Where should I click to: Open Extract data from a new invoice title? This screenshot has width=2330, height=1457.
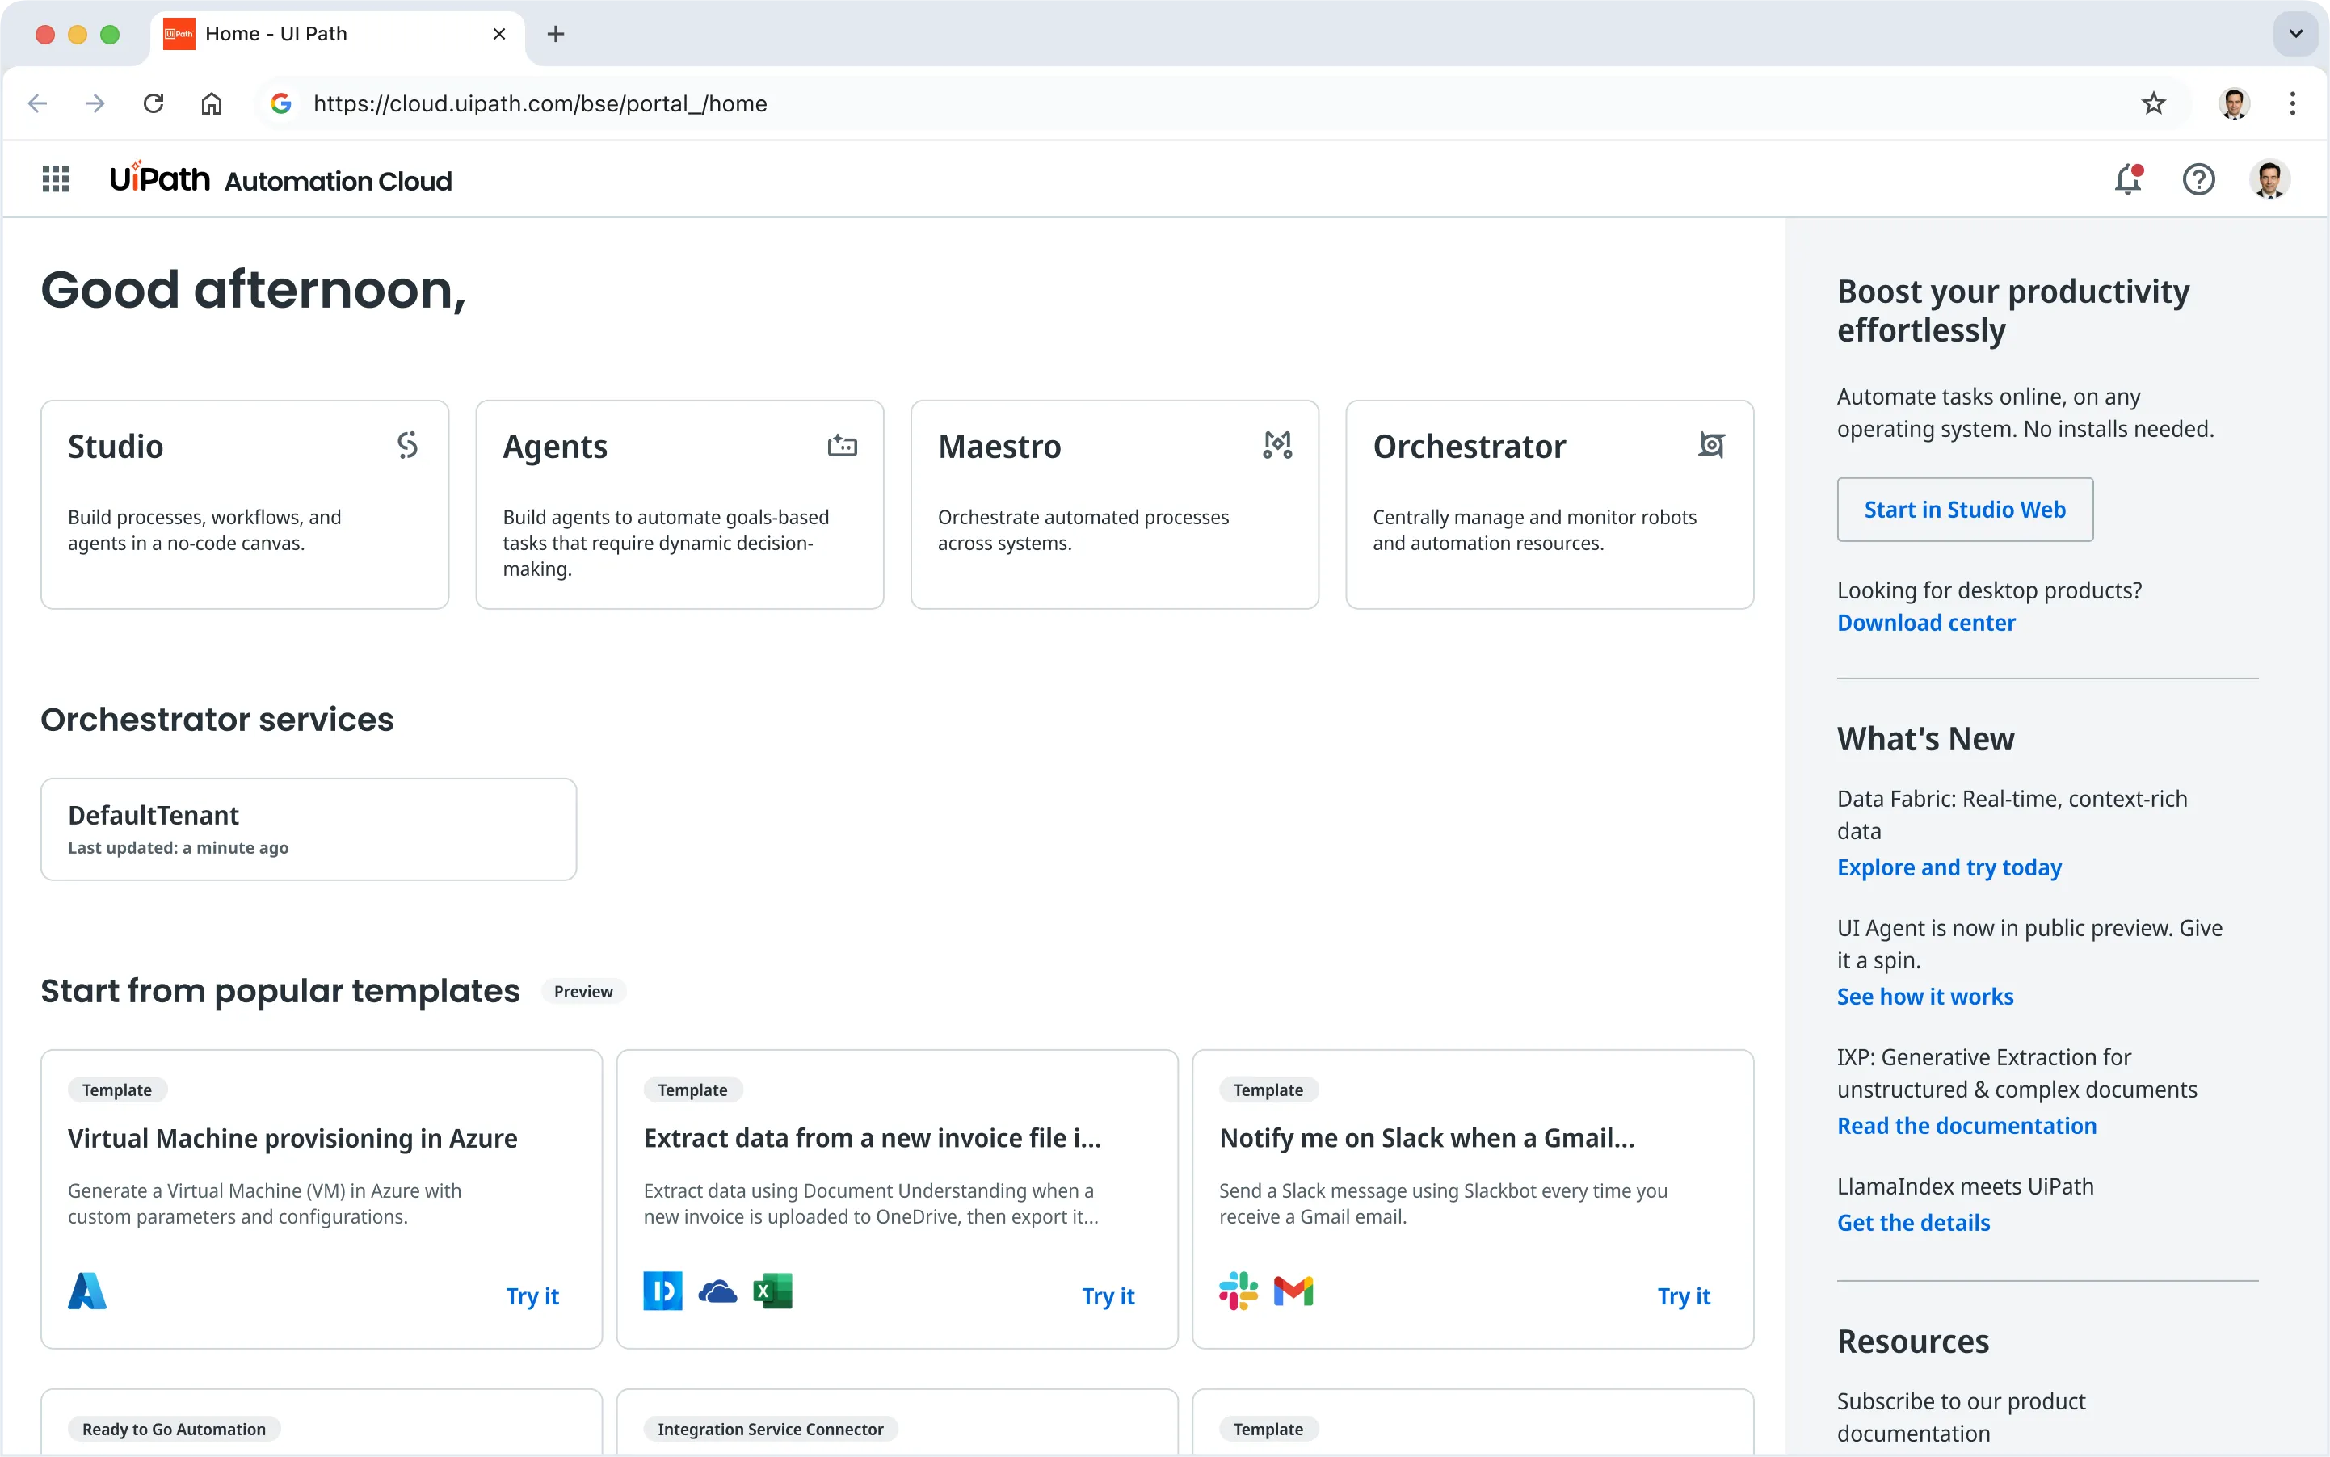click(872, 1138)
